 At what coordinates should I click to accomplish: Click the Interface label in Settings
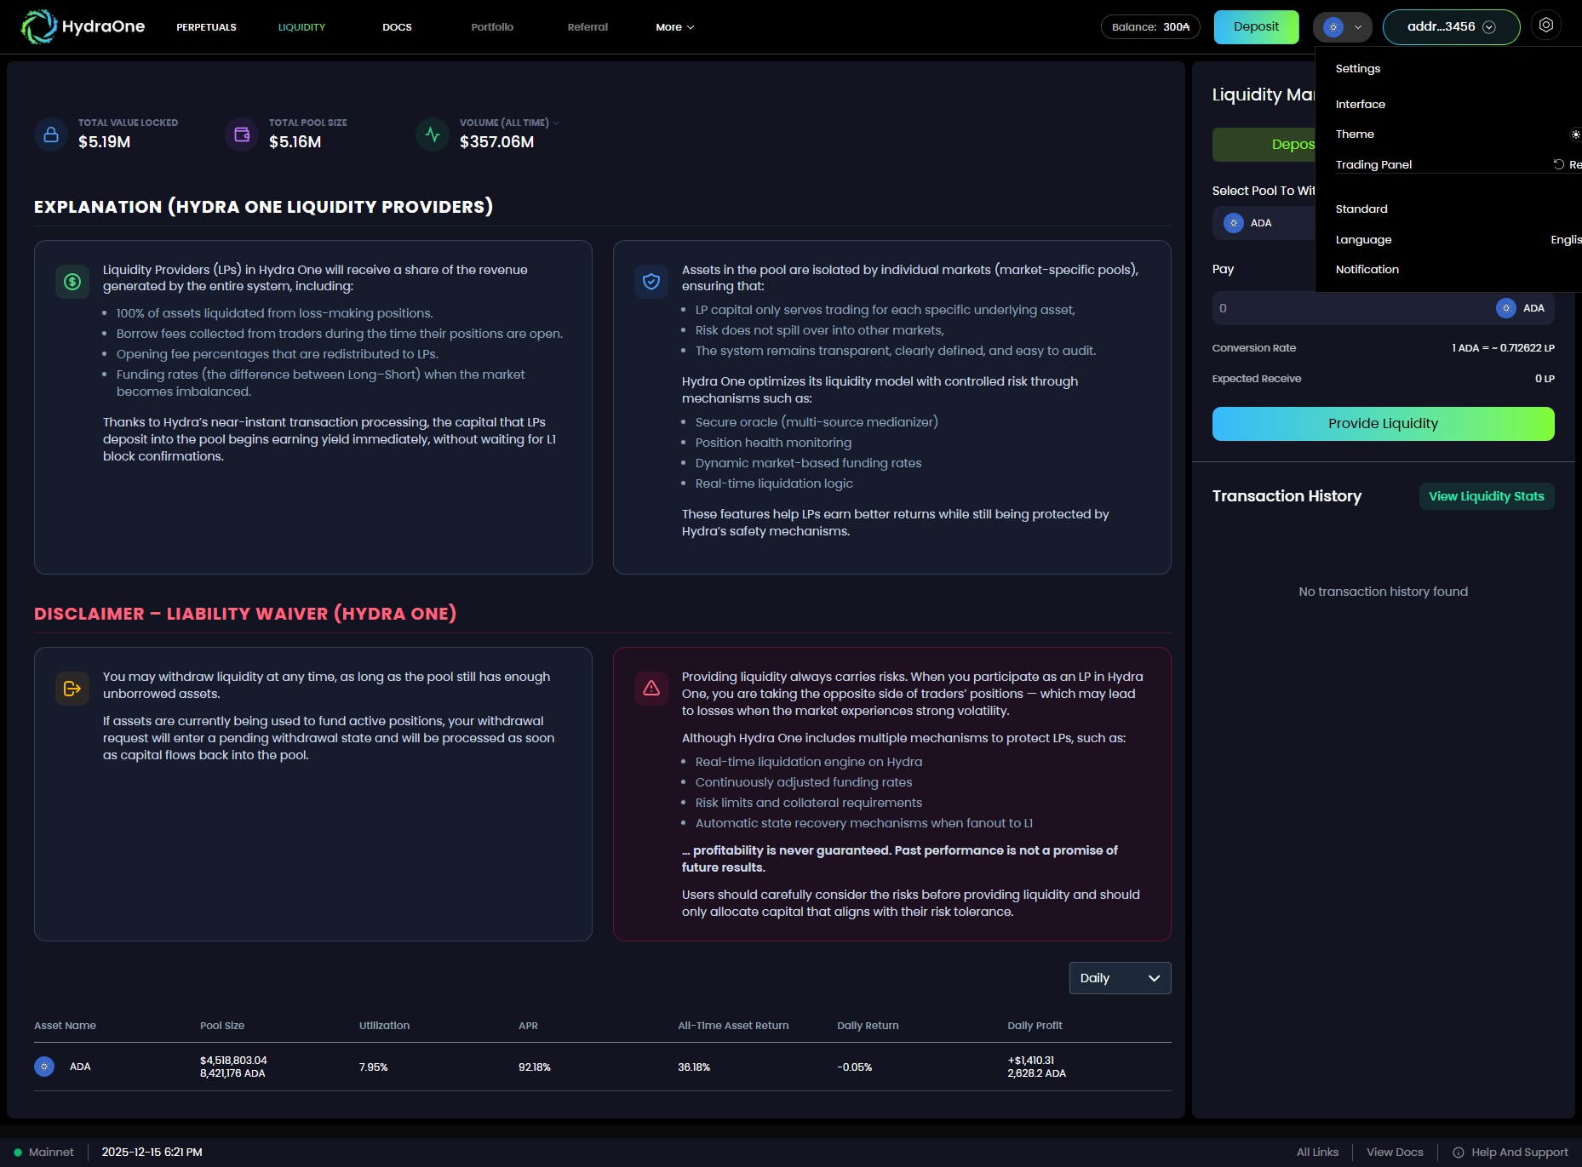pos(1360,105)
